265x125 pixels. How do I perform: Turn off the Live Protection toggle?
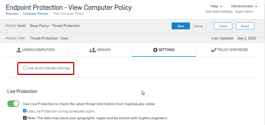click(13, 104)
